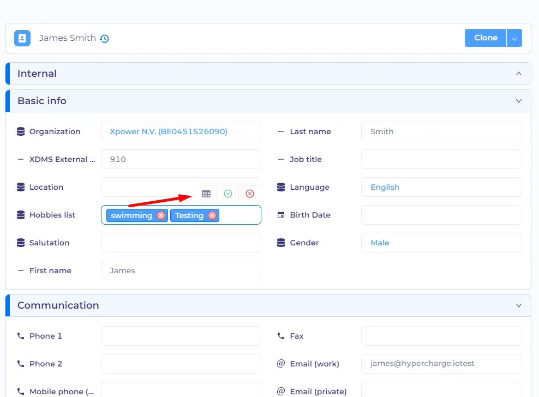Click the phone icon beside Phone 1
The height and width of the screenshot is (397, 539).
pyautogui.click(x=21, y=336)
